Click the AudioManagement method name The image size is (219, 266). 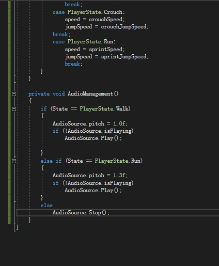90,94
